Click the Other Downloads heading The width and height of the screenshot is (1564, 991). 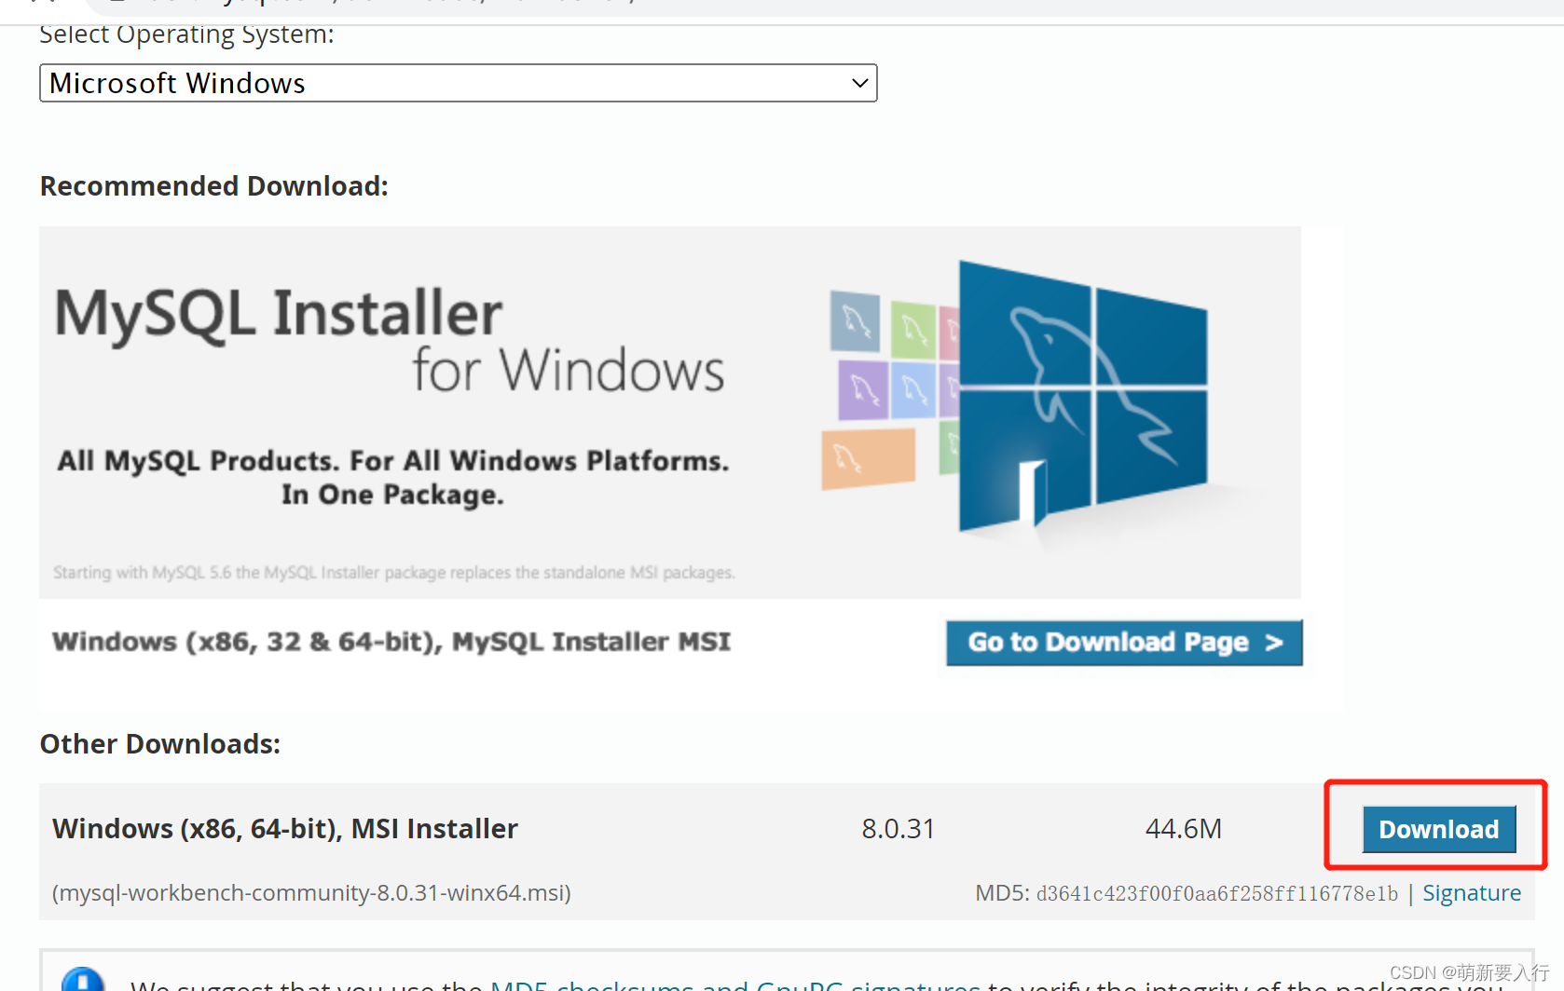click(159, 743)
